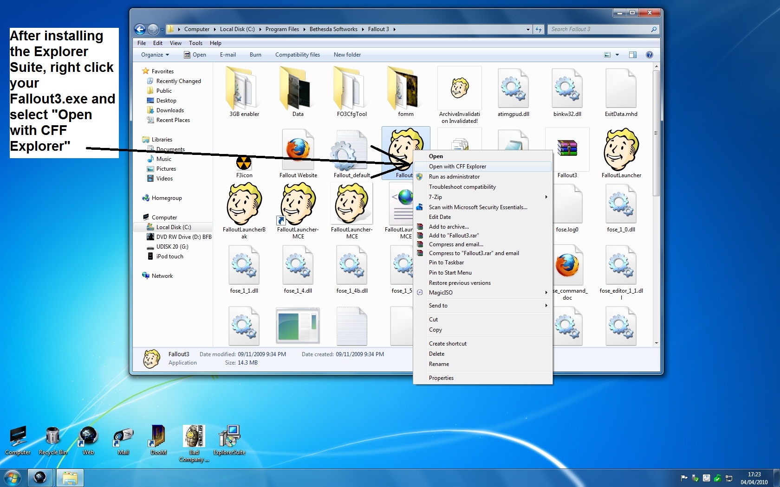Click the F3icon radiation symbol file
Viewport: 780px width, 487px height.
(x=244, y=163)
